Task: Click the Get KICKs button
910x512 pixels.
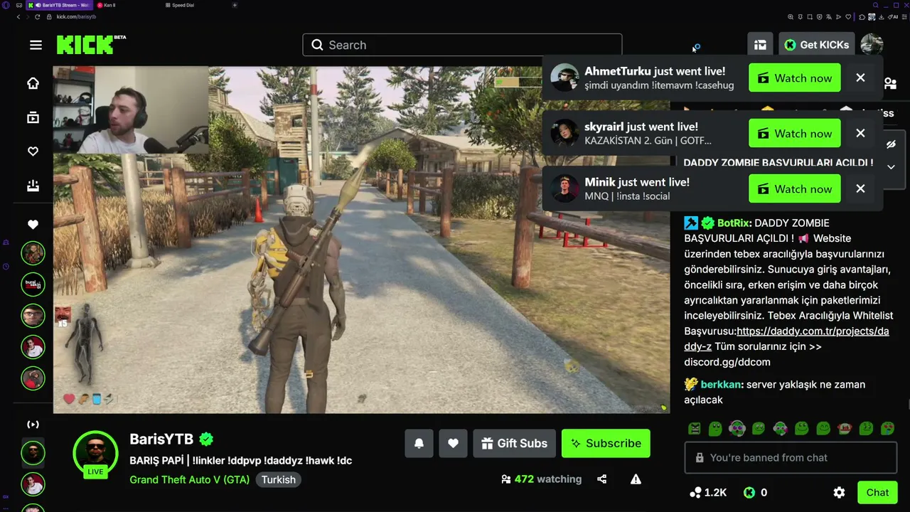Action: (816, 45)
